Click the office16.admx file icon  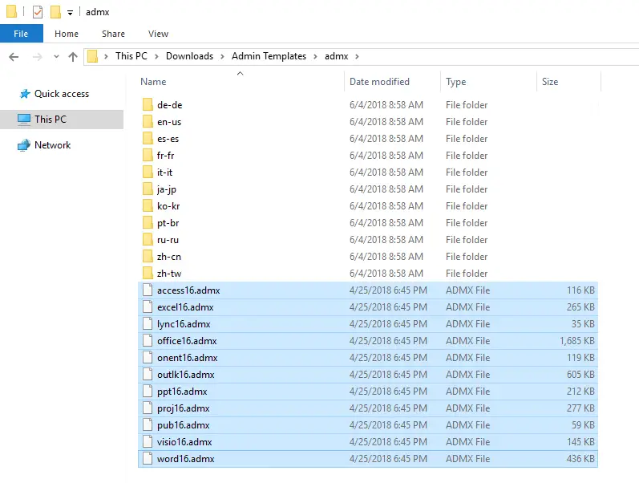pyautogui.click(x=148, y=341)
